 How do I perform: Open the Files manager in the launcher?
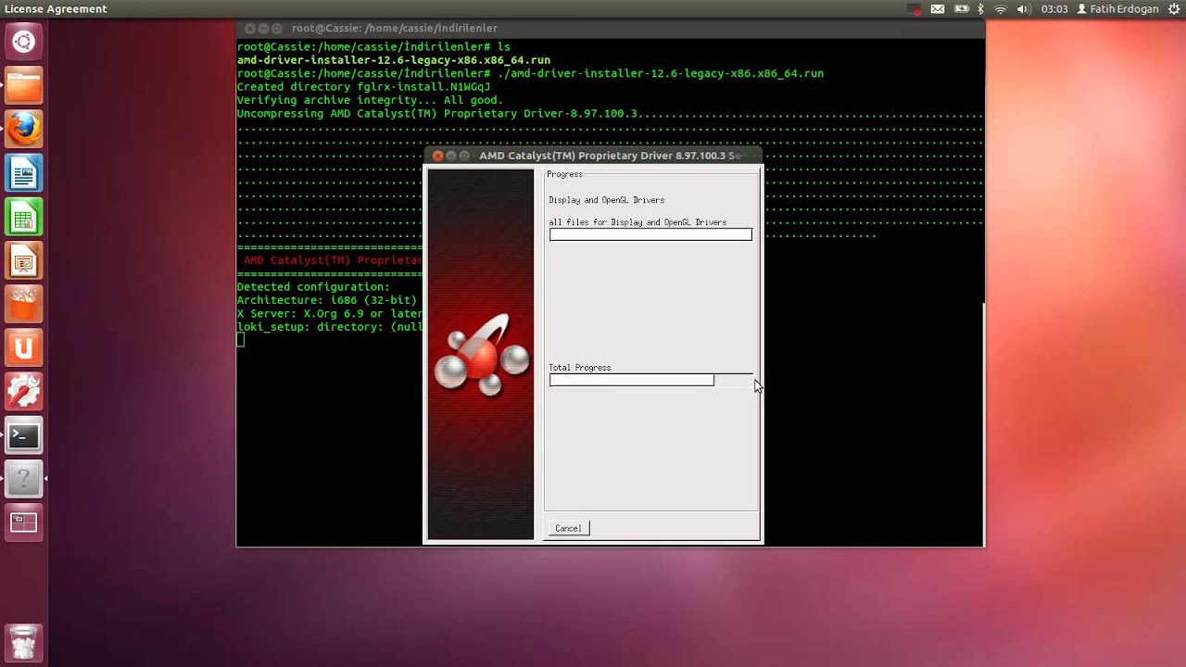[24, 86]
